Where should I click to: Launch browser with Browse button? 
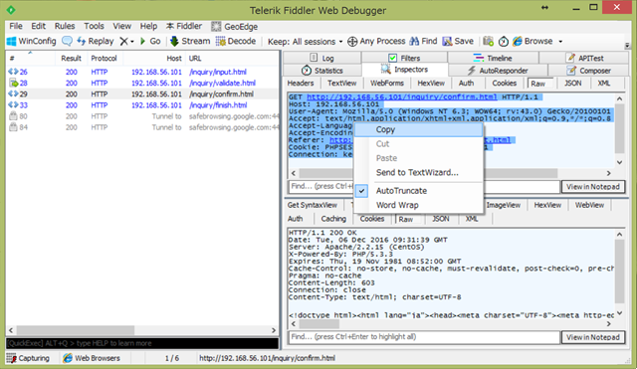(532, 41)
